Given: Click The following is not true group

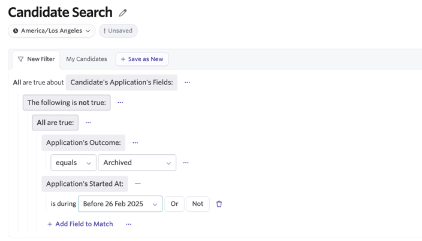Looking at the screenshot, I should click(67, 102).
